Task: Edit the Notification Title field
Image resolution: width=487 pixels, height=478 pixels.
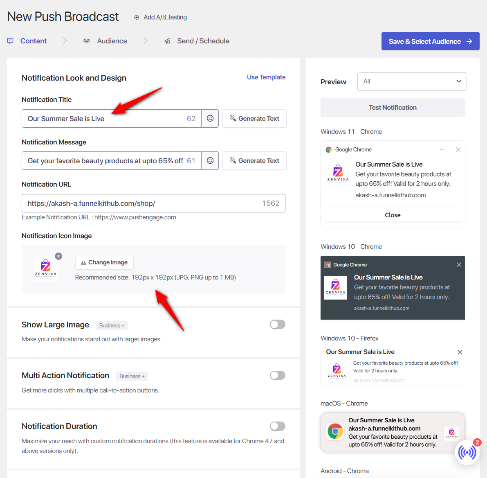Action: [x=112, y=118]
